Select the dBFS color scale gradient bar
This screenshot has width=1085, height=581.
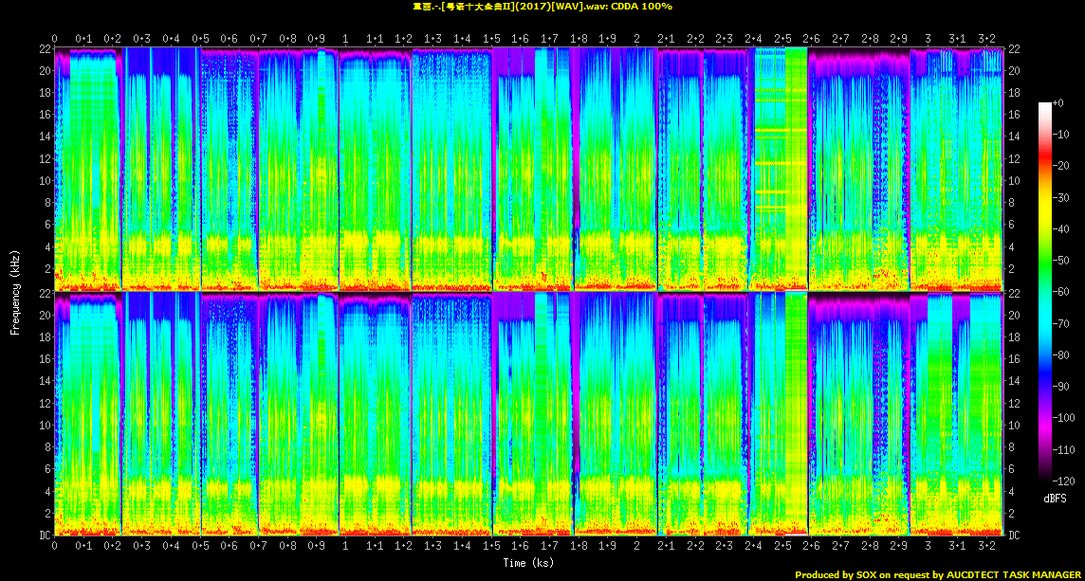click(1044, 291)
